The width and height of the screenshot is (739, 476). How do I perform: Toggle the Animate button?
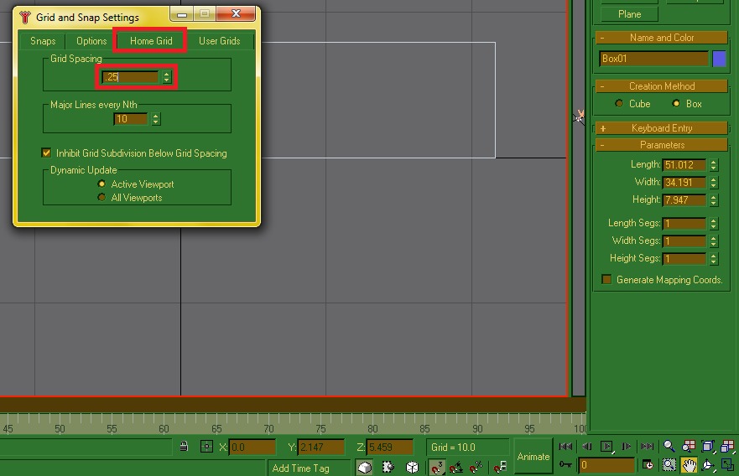click(x=533, y=456)
